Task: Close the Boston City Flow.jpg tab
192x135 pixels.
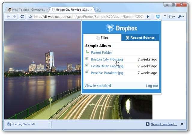Action: tap(91, 10)
